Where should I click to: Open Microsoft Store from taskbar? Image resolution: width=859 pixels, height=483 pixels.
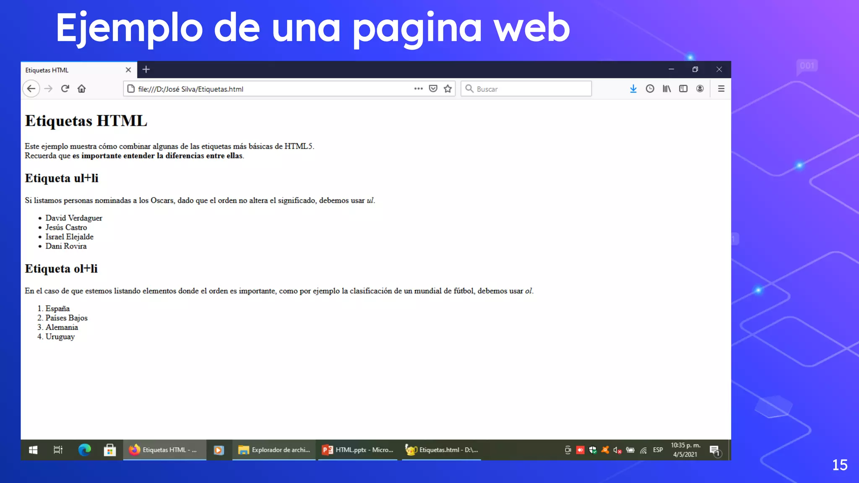pos(110,450)
